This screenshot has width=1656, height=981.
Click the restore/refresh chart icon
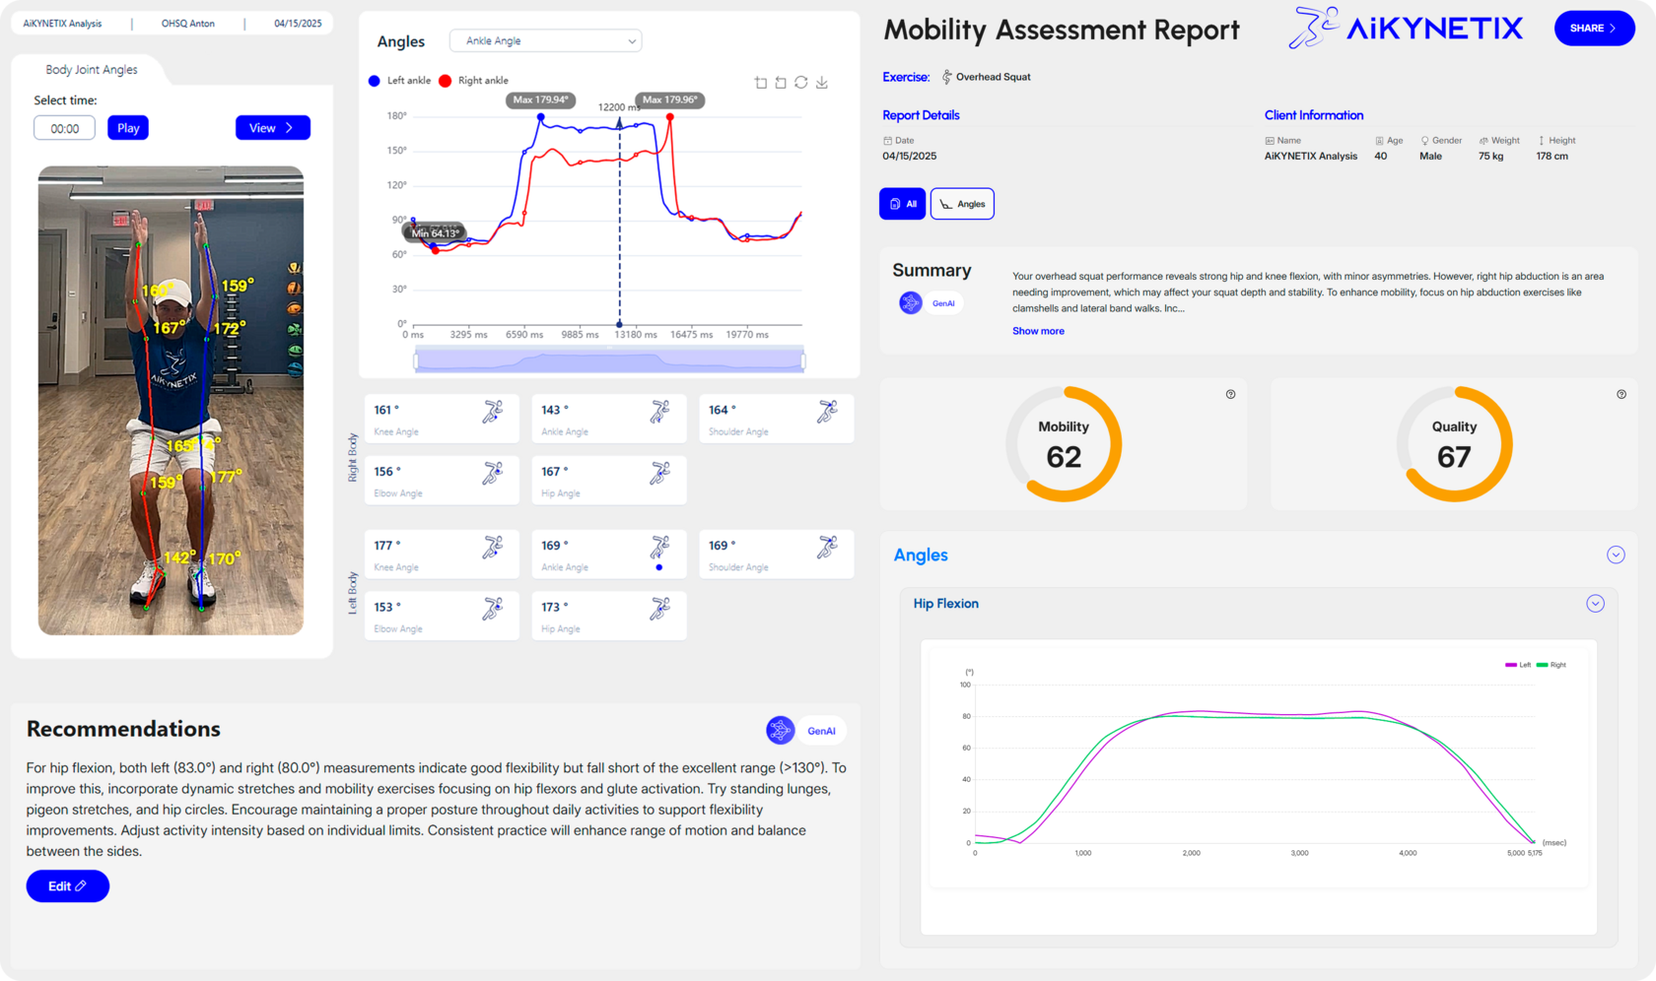coord(801,83)
